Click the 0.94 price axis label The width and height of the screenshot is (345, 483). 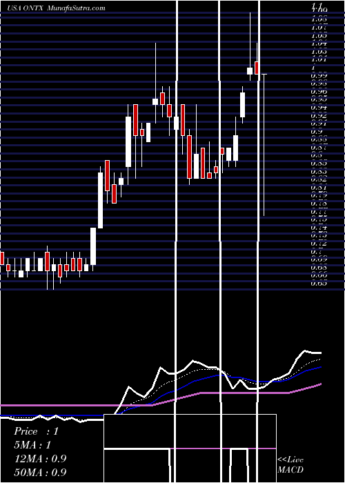[x=319, y=108]
